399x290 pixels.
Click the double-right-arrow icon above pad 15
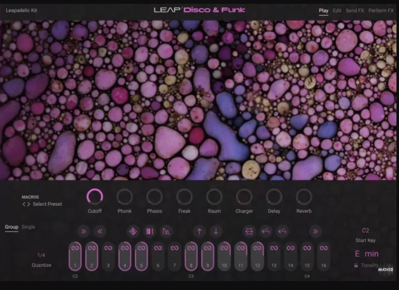click(x=315, y=231)
